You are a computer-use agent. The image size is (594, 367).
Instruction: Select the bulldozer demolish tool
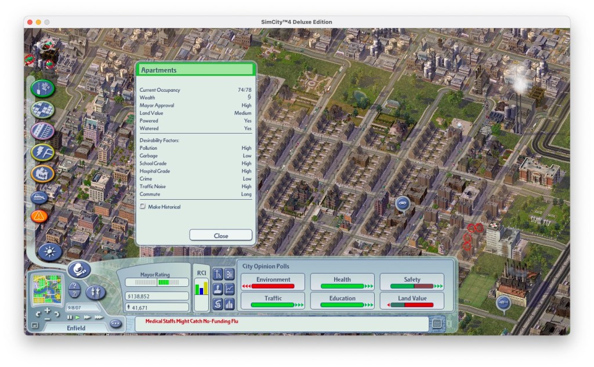point(39,197)
